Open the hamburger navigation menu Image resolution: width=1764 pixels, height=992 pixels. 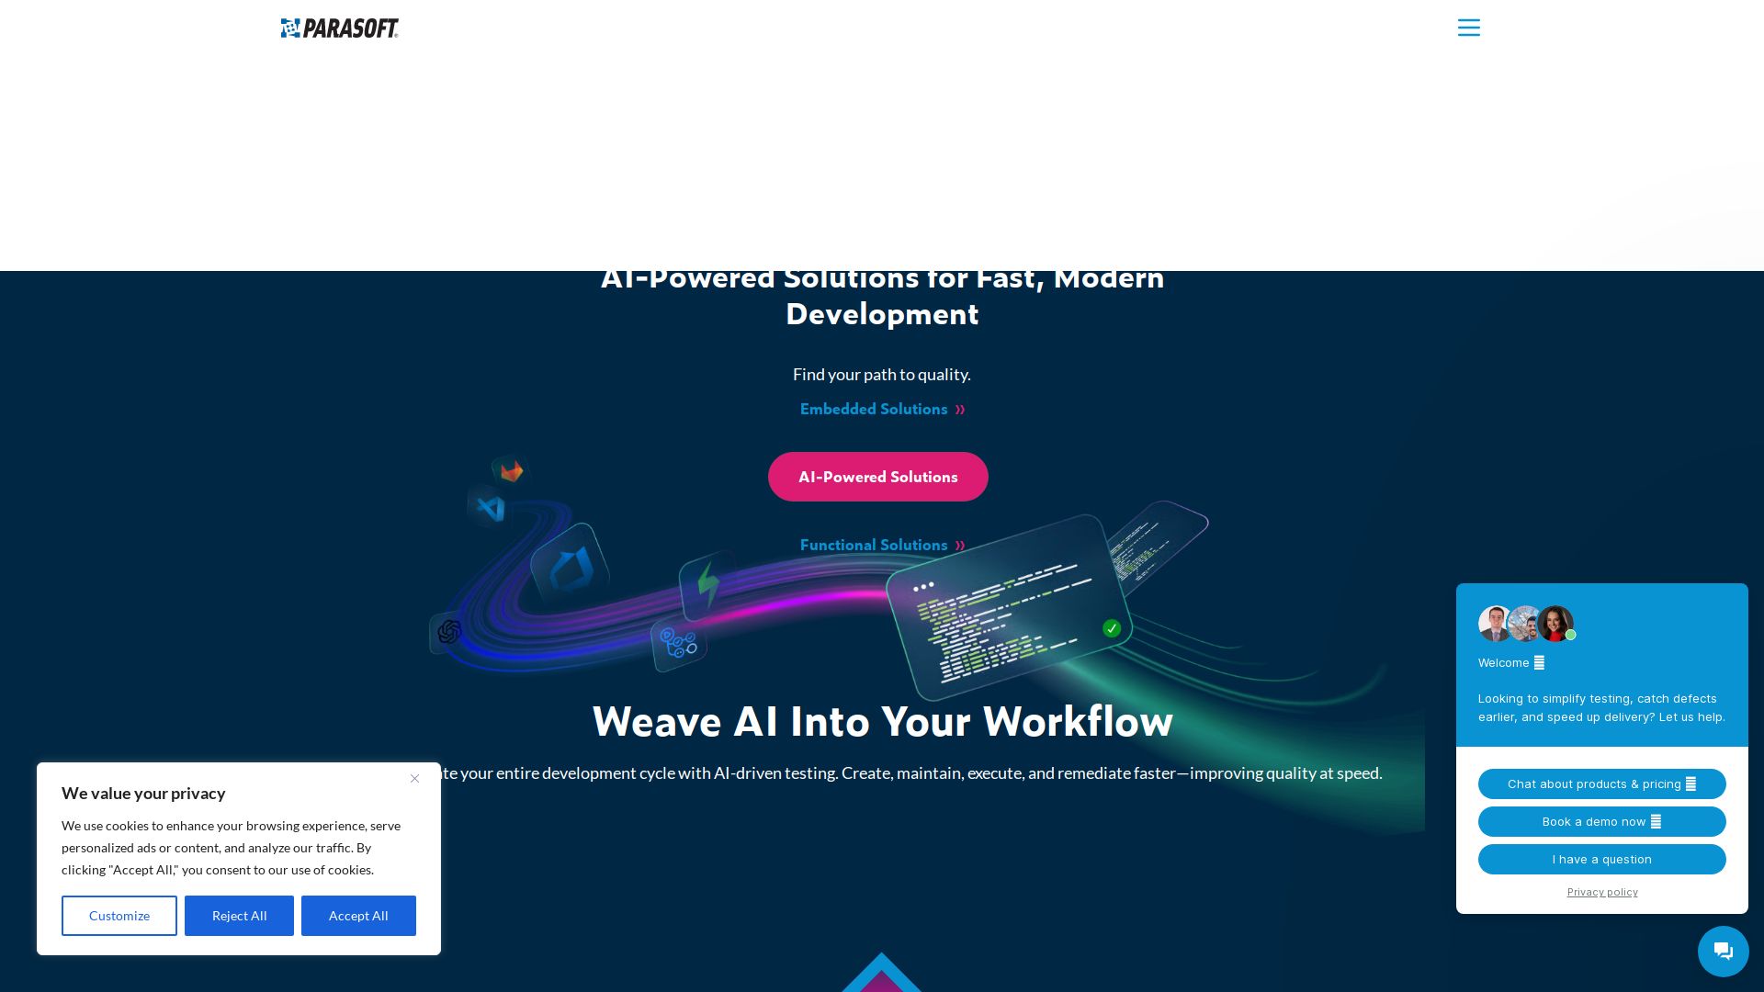click(1468, 28)
